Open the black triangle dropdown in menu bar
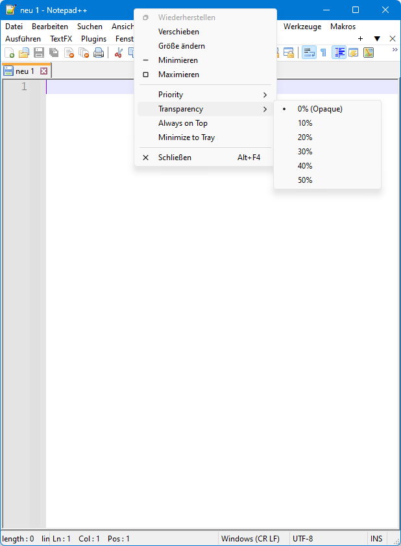Viewport: 401px width, 546px height. pos(377,39)
